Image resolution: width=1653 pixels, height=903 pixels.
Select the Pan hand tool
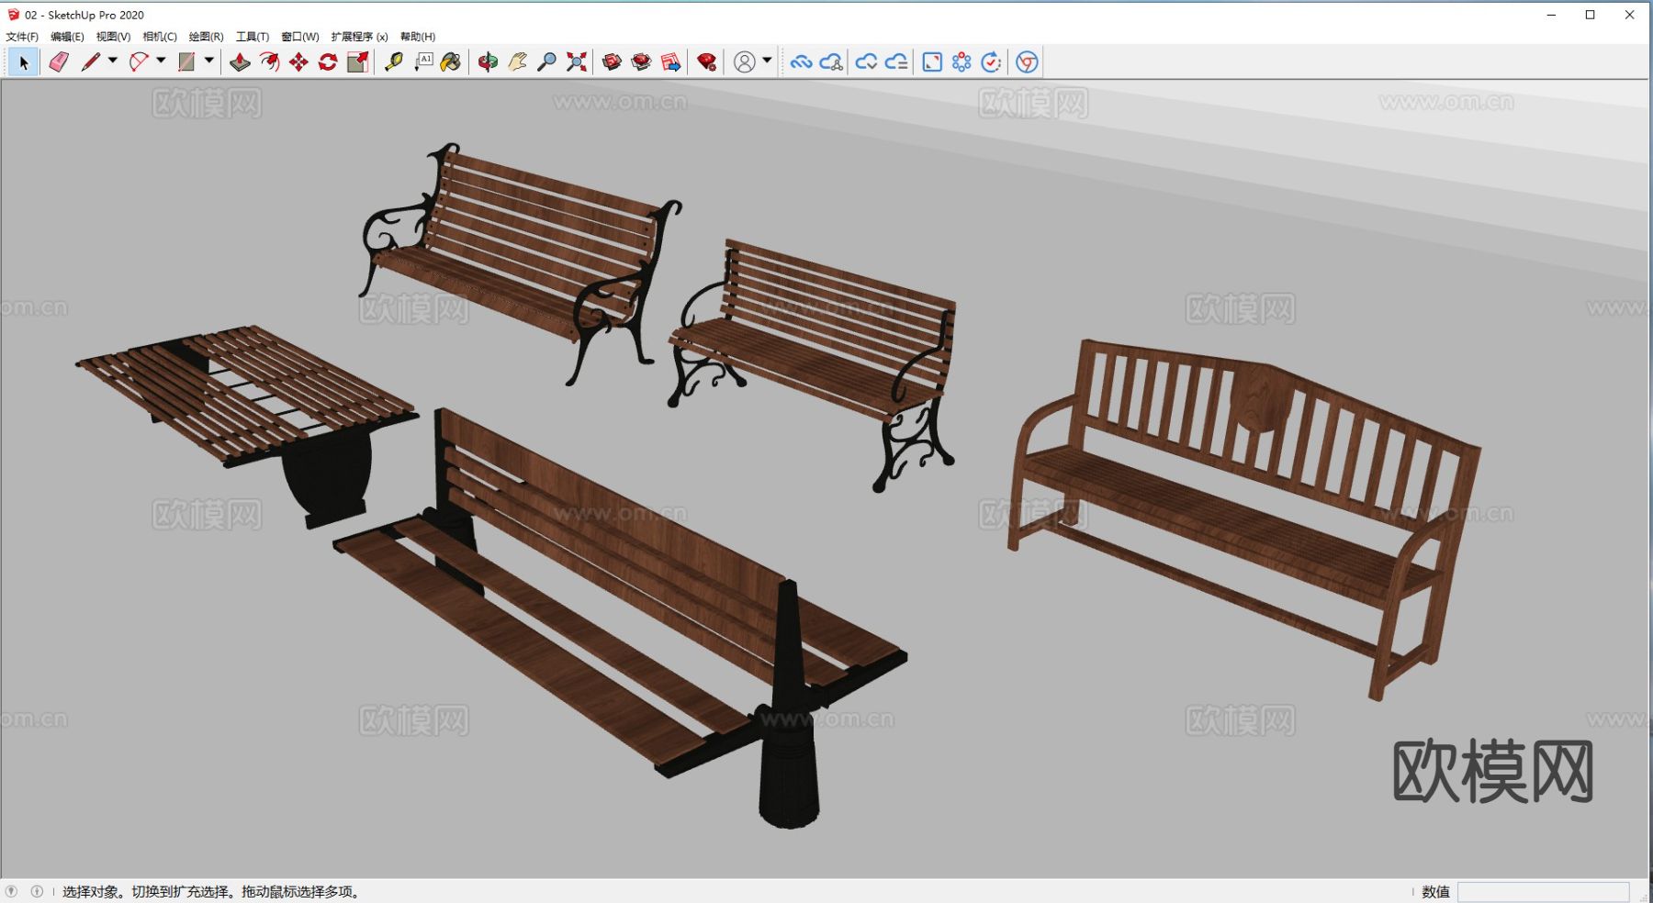(517, 61)
